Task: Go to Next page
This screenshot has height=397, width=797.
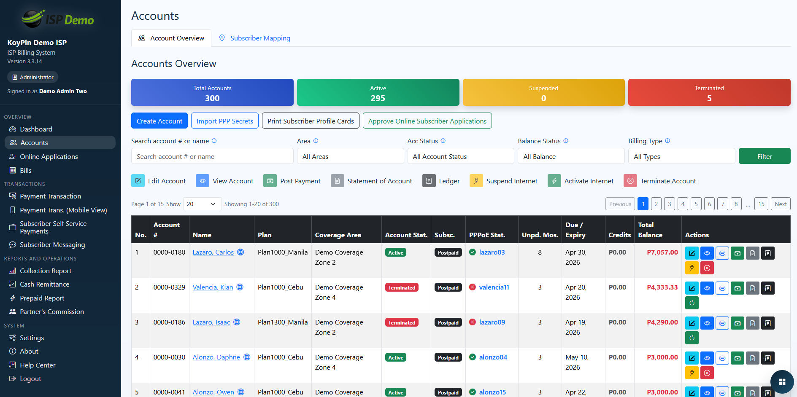Action: 781,204
